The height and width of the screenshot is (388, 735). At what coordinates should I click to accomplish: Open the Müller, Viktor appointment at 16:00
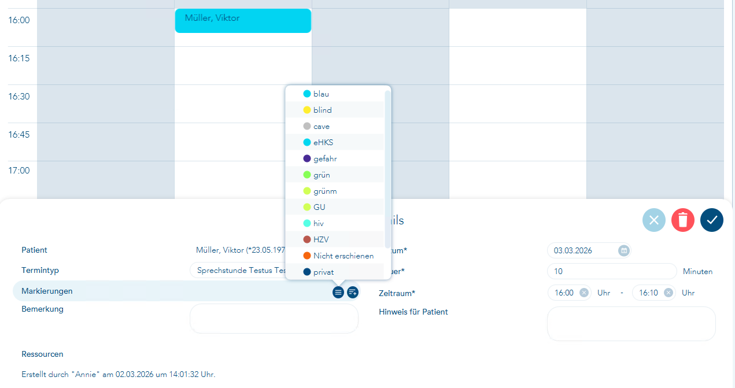tap(243, 21)
